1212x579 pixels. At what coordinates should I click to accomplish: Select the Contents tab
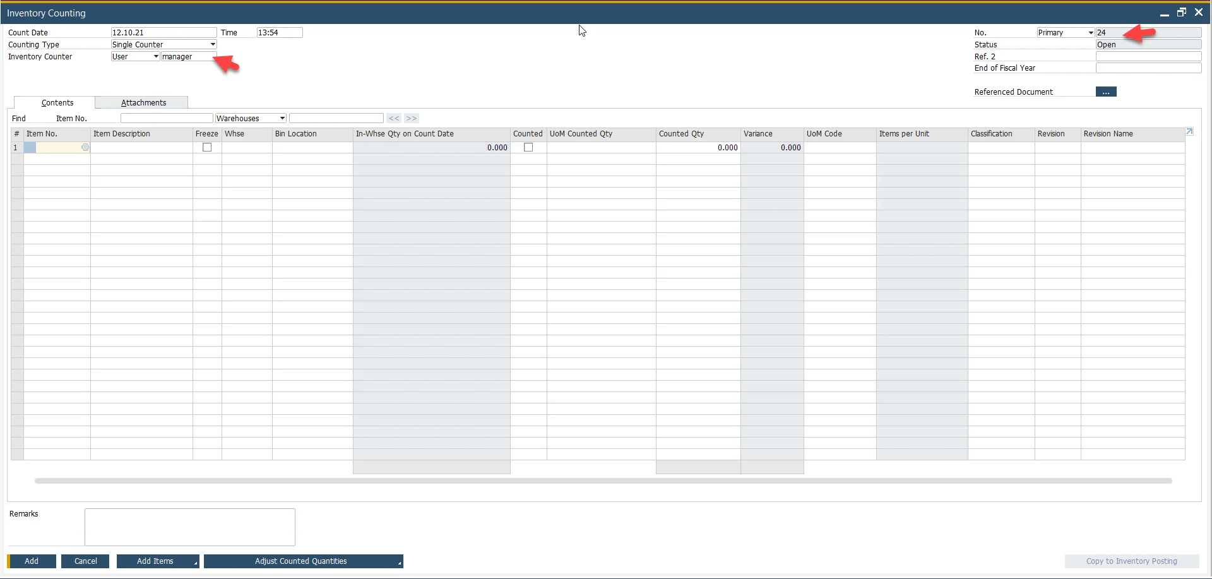tap(57, 103)
